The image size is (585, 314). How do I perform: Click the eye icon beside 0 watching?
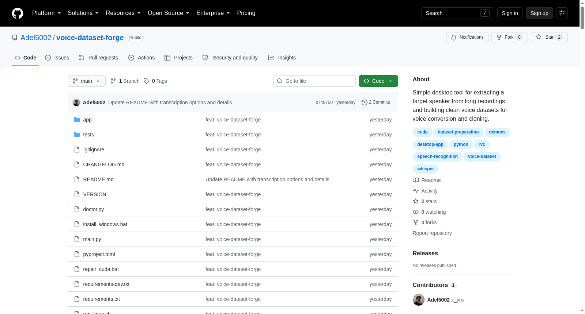tap(416, 212)
